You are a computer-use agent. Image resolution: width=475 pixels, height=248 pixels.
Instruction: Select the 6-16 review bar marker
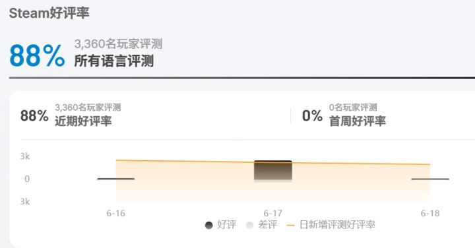(x=115, y=179)
